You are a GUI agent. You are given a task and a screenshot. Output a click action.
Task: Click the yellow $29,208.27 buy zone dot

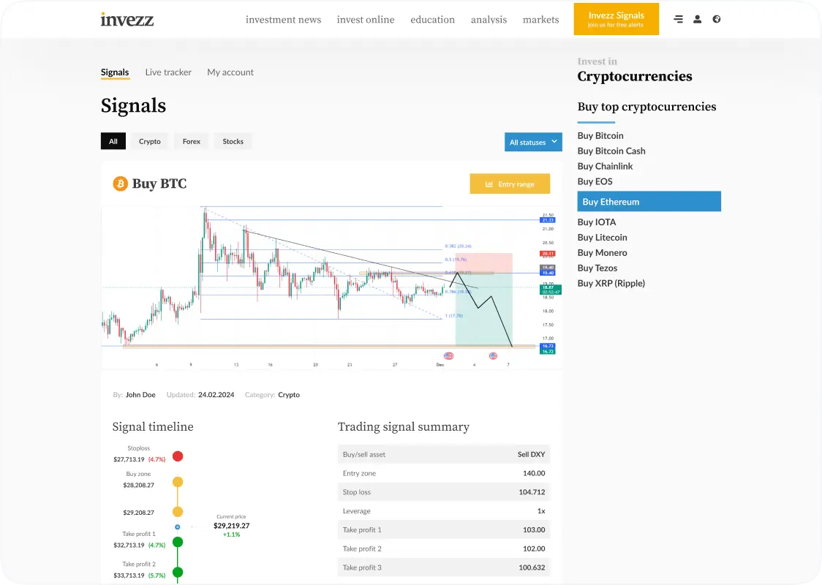click(178, 512)
